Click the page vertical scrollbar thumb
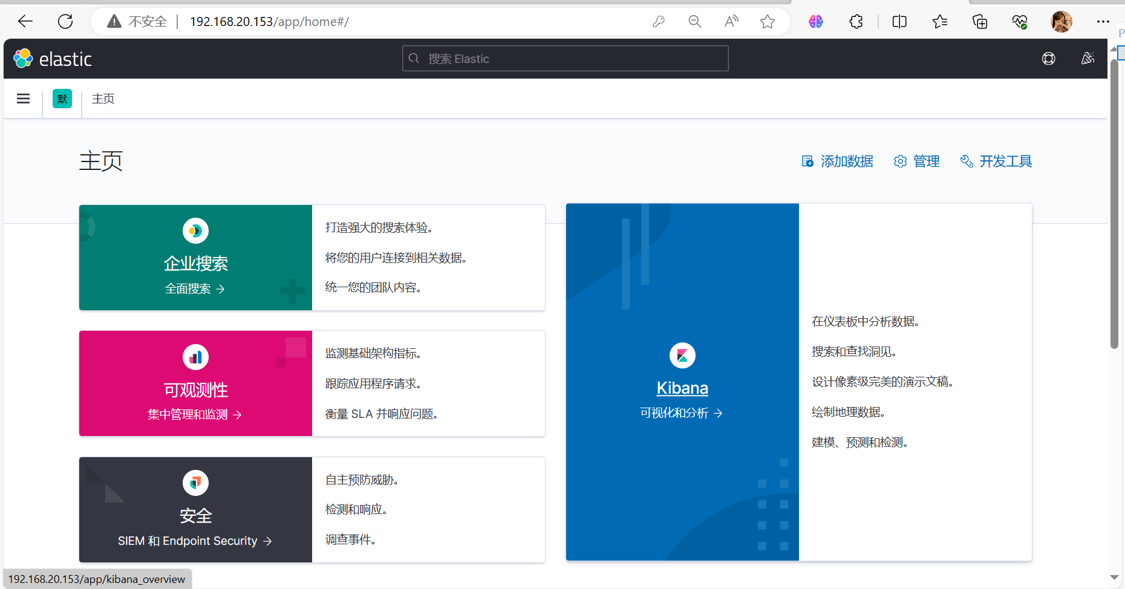1125x589 pixels. pos(1114,203)
